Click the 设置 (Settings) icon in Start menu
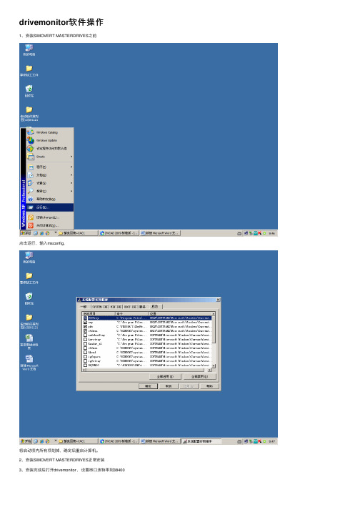 point(31,183)
